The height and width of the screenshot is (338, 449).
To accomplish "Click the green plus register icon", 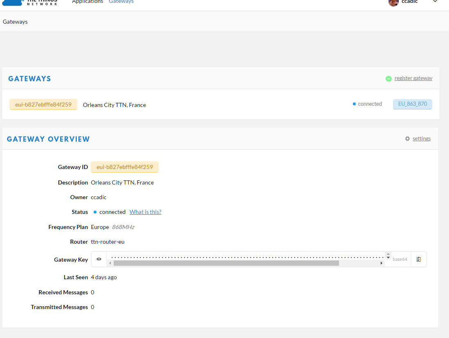I will pos(388,79).
